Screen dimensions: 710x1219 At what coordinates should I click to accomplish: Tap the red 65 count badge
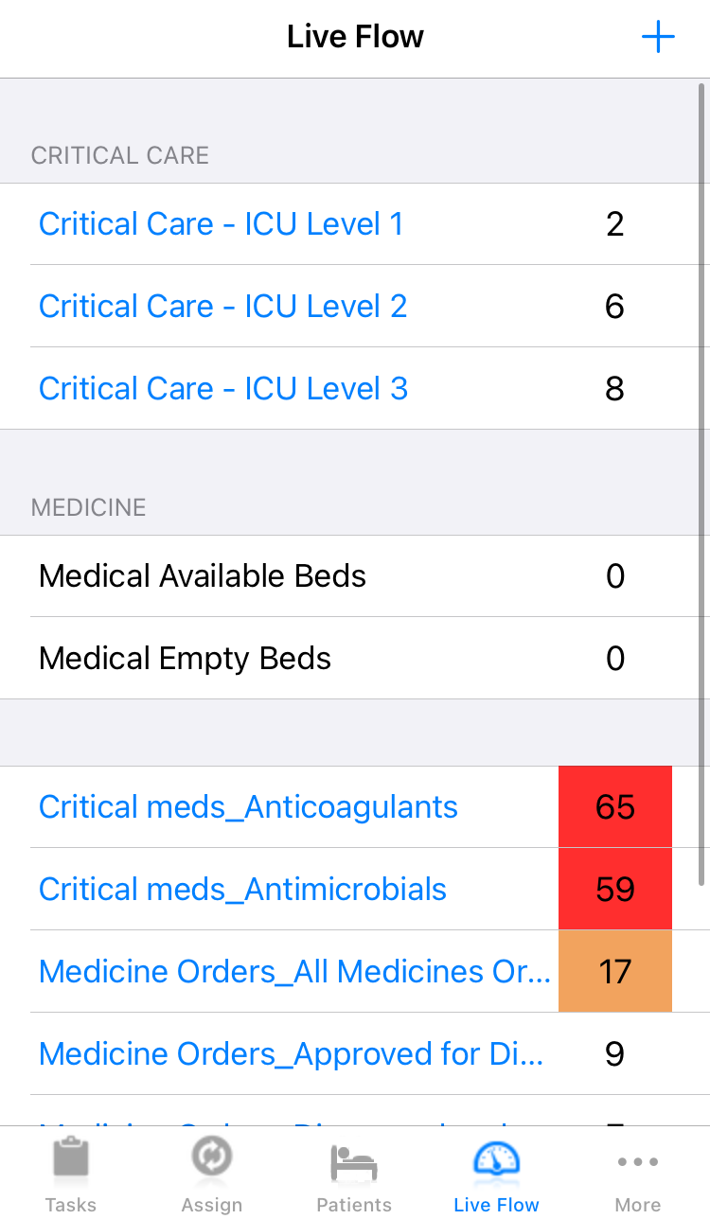(x=615, y=807)
